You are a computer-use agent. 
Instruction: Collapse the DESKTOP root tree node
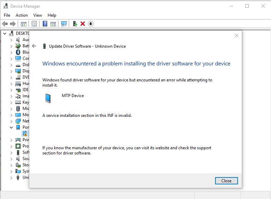(x=5, y=33)
